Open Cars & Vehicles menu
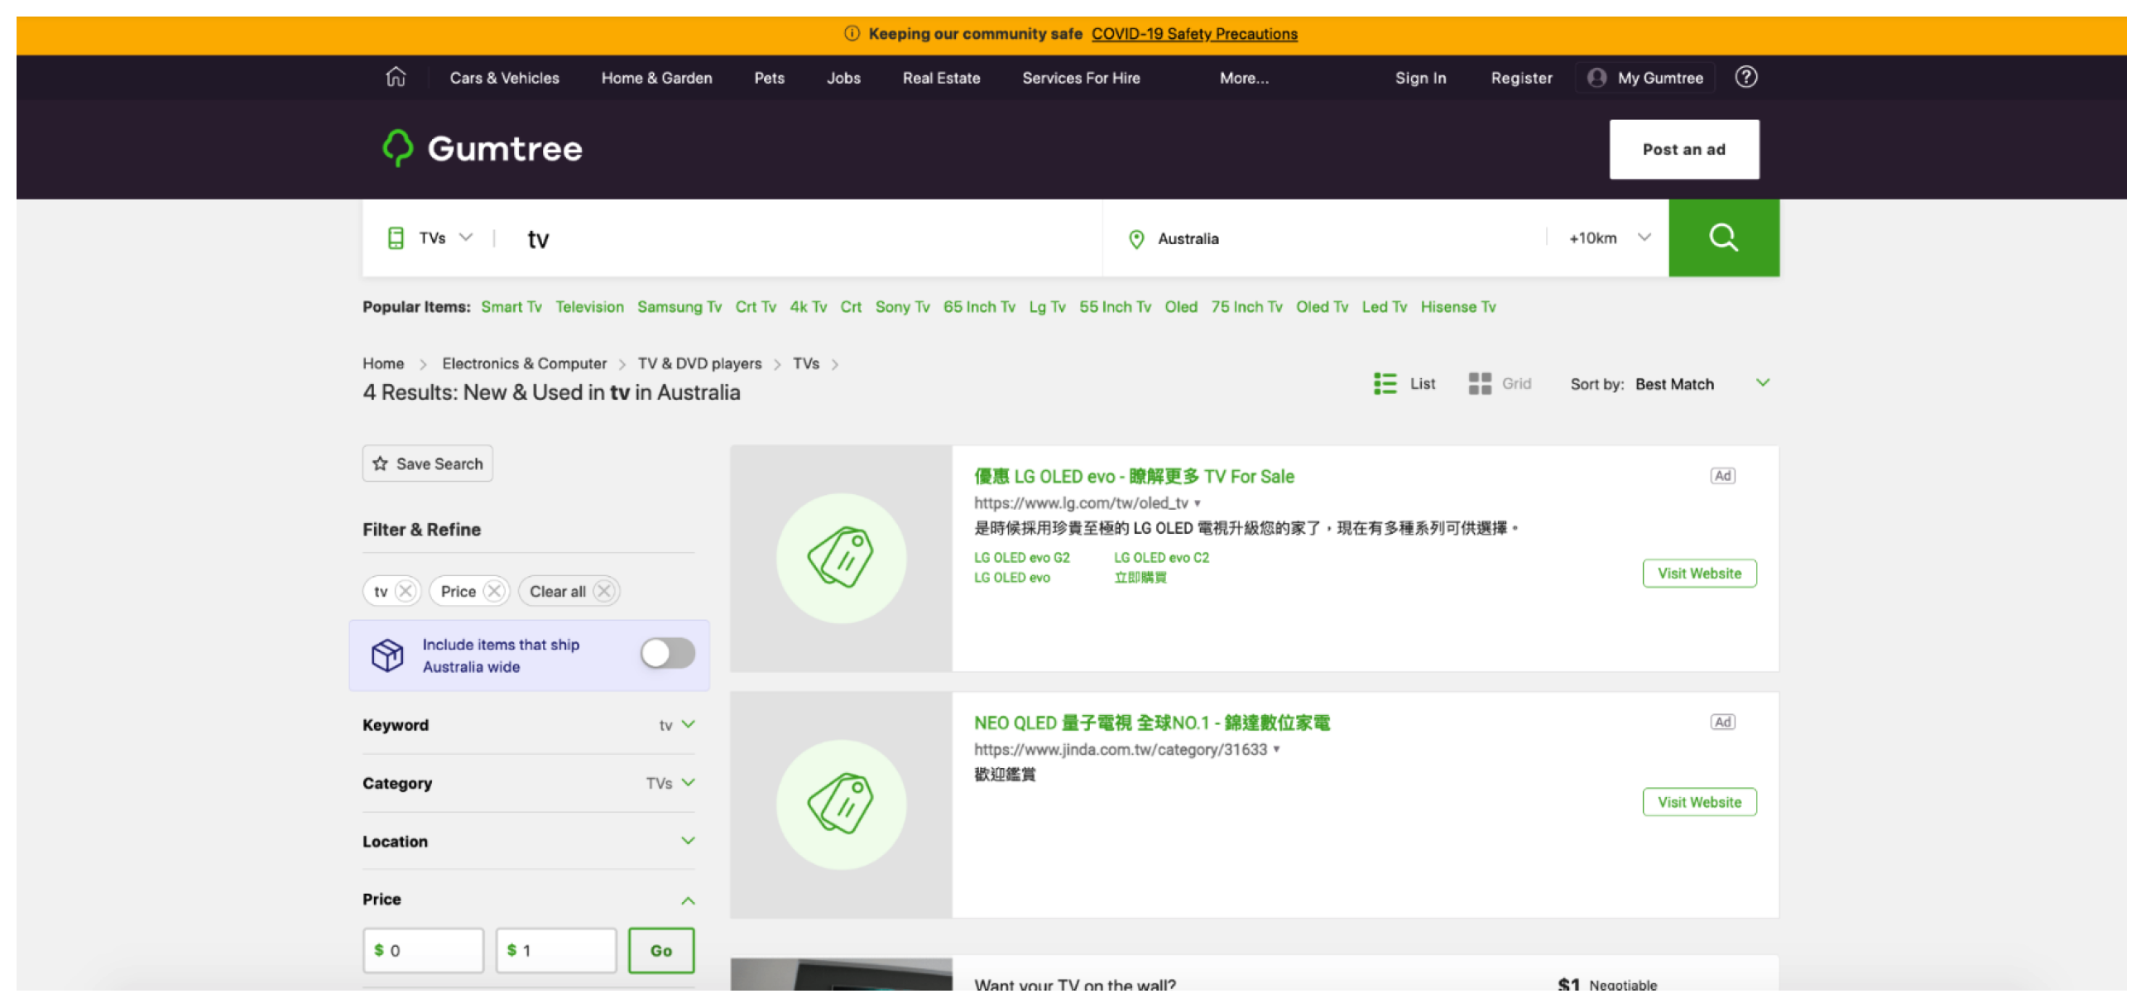Screen dimensions: 2146x1008 coord(504,79)
